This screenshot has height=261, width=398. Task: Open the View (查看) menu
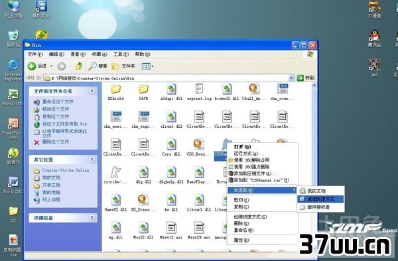(x=78, y=54)
